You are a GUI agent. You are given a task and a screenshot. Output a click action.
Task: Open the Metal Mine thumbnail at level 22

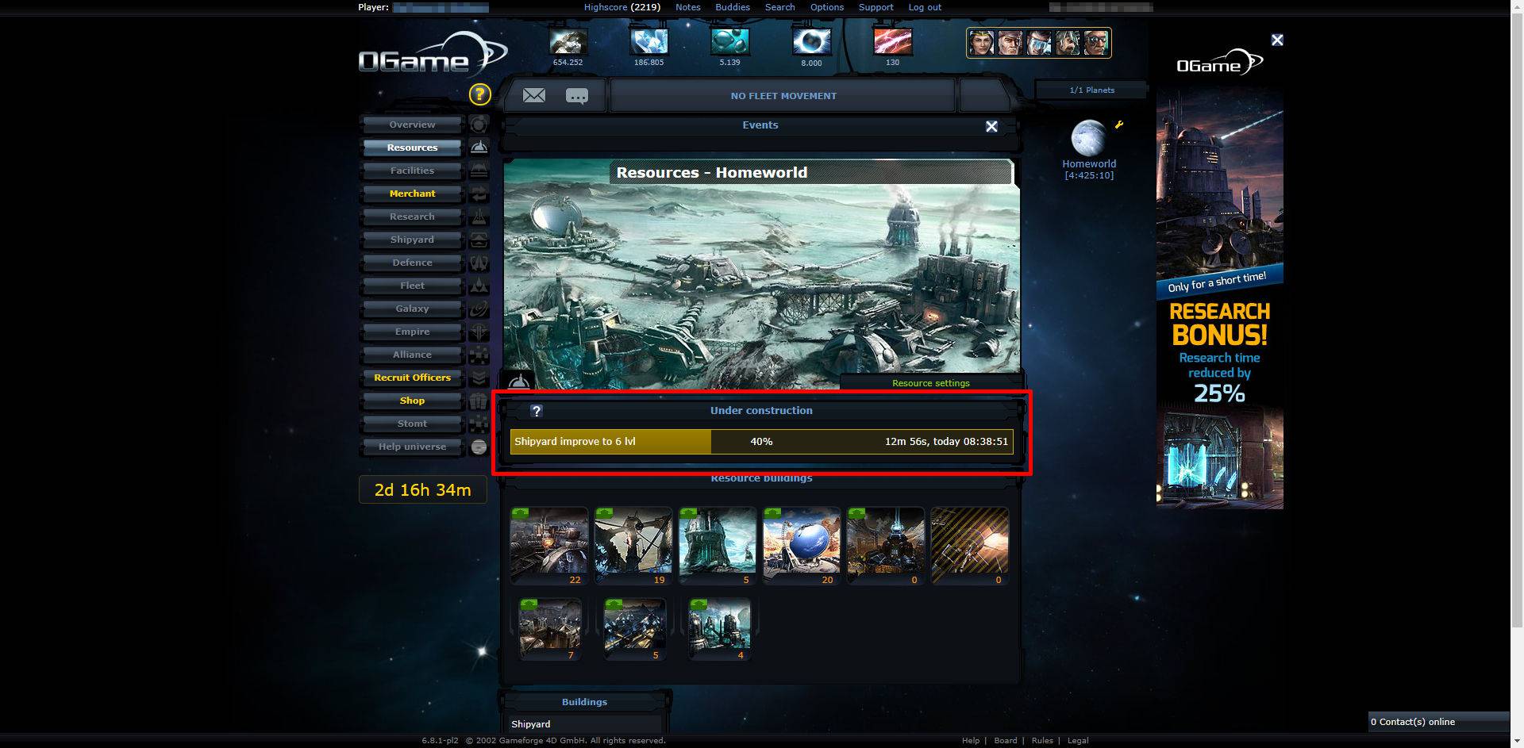(x=549, y=547)
